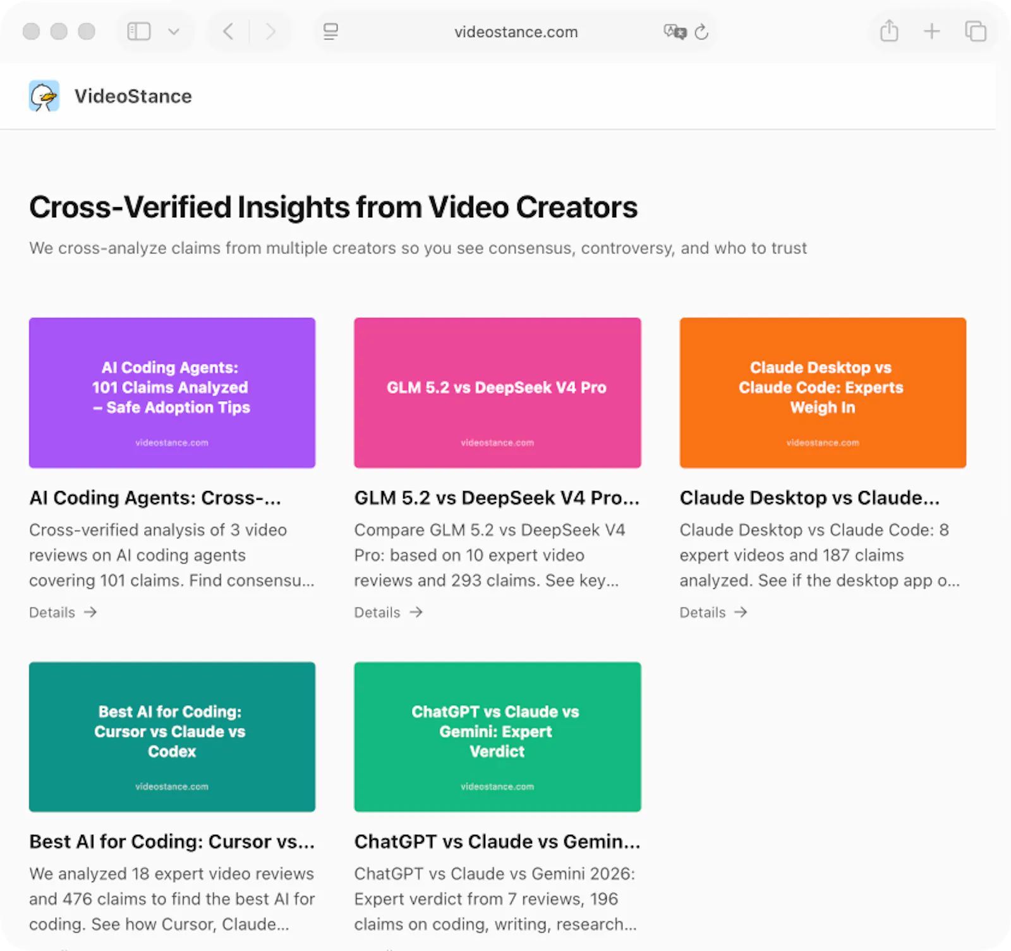Click the 'AI Coding Agents: Cross-...' card title
The width and height of the screenshot is (1011, 951).
(x=155, y=498)
